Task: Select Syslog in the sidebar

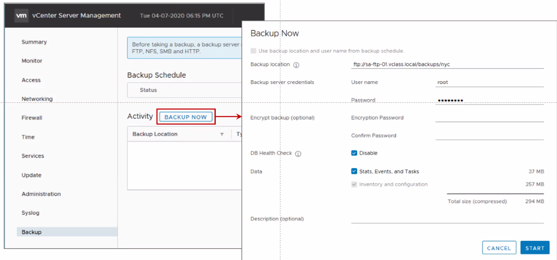Action: (30, 213)
